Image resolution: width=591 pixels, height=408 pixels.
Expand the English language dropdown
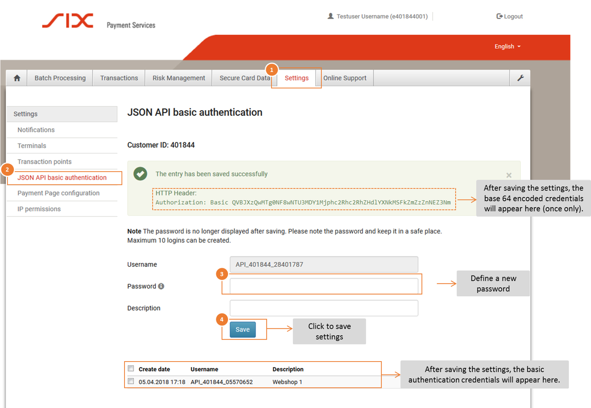[x=507, y=46]
